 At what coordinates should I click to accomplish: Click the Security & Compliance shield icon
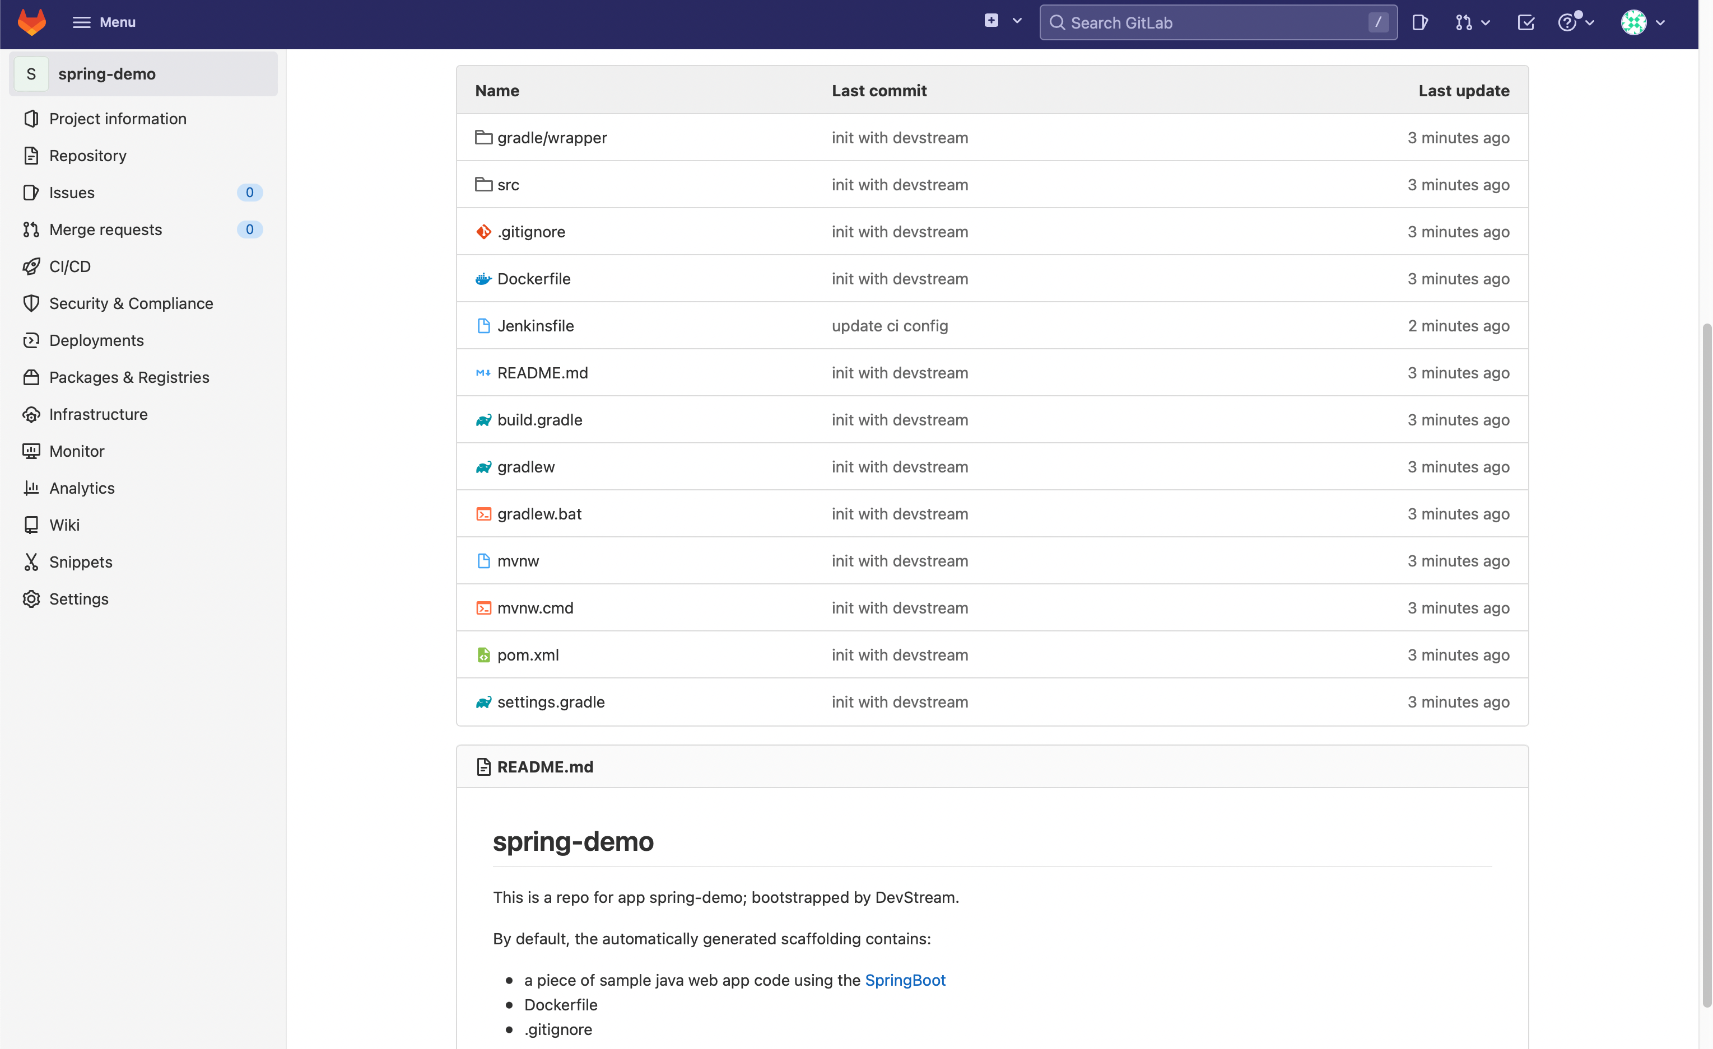pyautogui.click(x=31, y=303)
